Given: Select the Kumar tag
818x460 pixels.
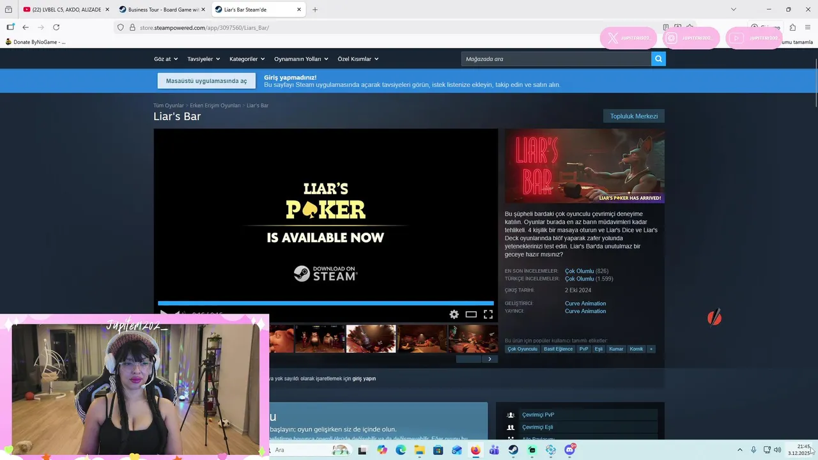Looking at the screenshot, I should [616, 349].
